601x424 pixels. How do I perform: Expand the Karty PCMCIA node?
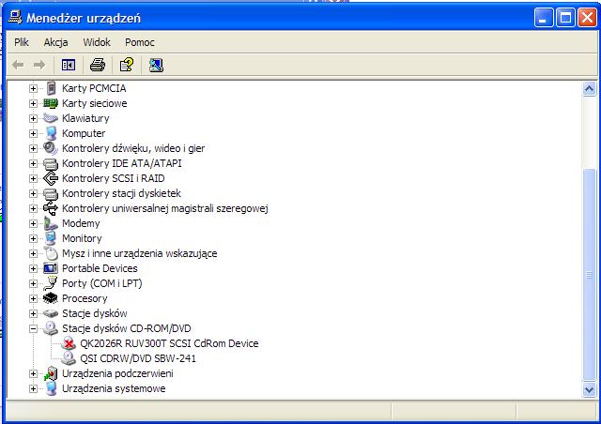click(34, 88)
